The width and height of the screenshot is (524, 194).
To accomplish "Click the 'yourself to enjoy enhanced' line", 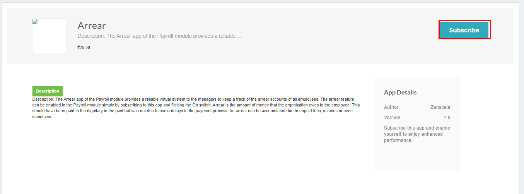I will coord(413,134).
